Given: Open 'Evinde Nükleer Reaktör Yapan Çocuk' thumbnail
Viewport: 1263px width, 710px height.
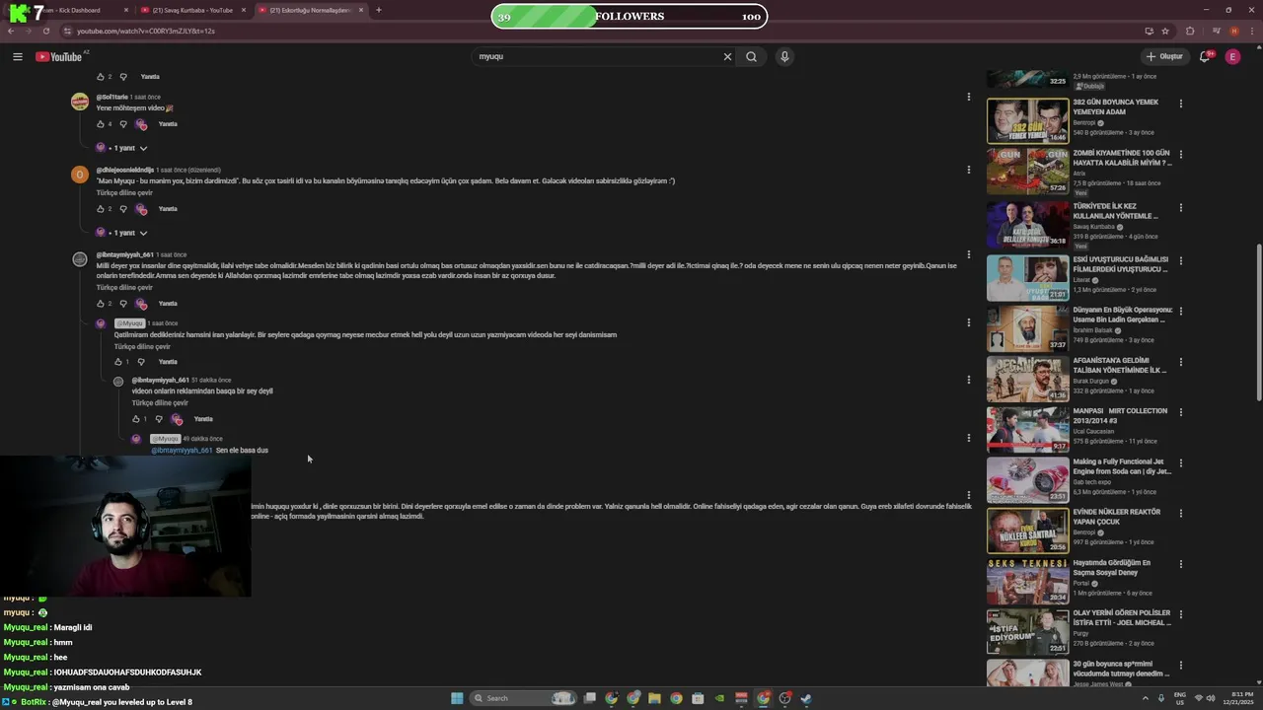Looking at the screenshot, I should (x=1027, y=530).
